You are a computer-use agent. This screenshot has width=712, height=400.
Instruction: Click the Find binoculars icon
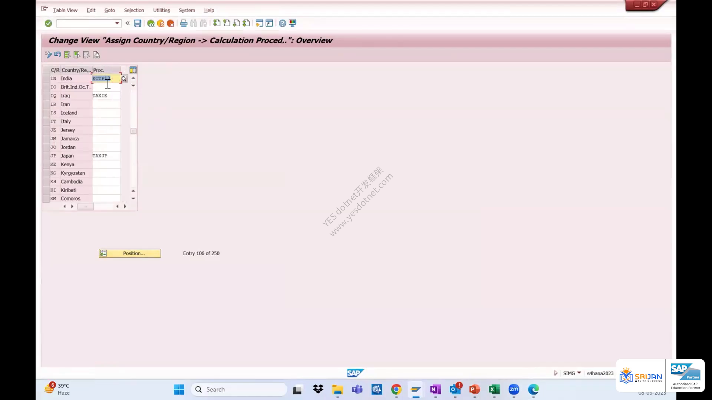(194, 23)
